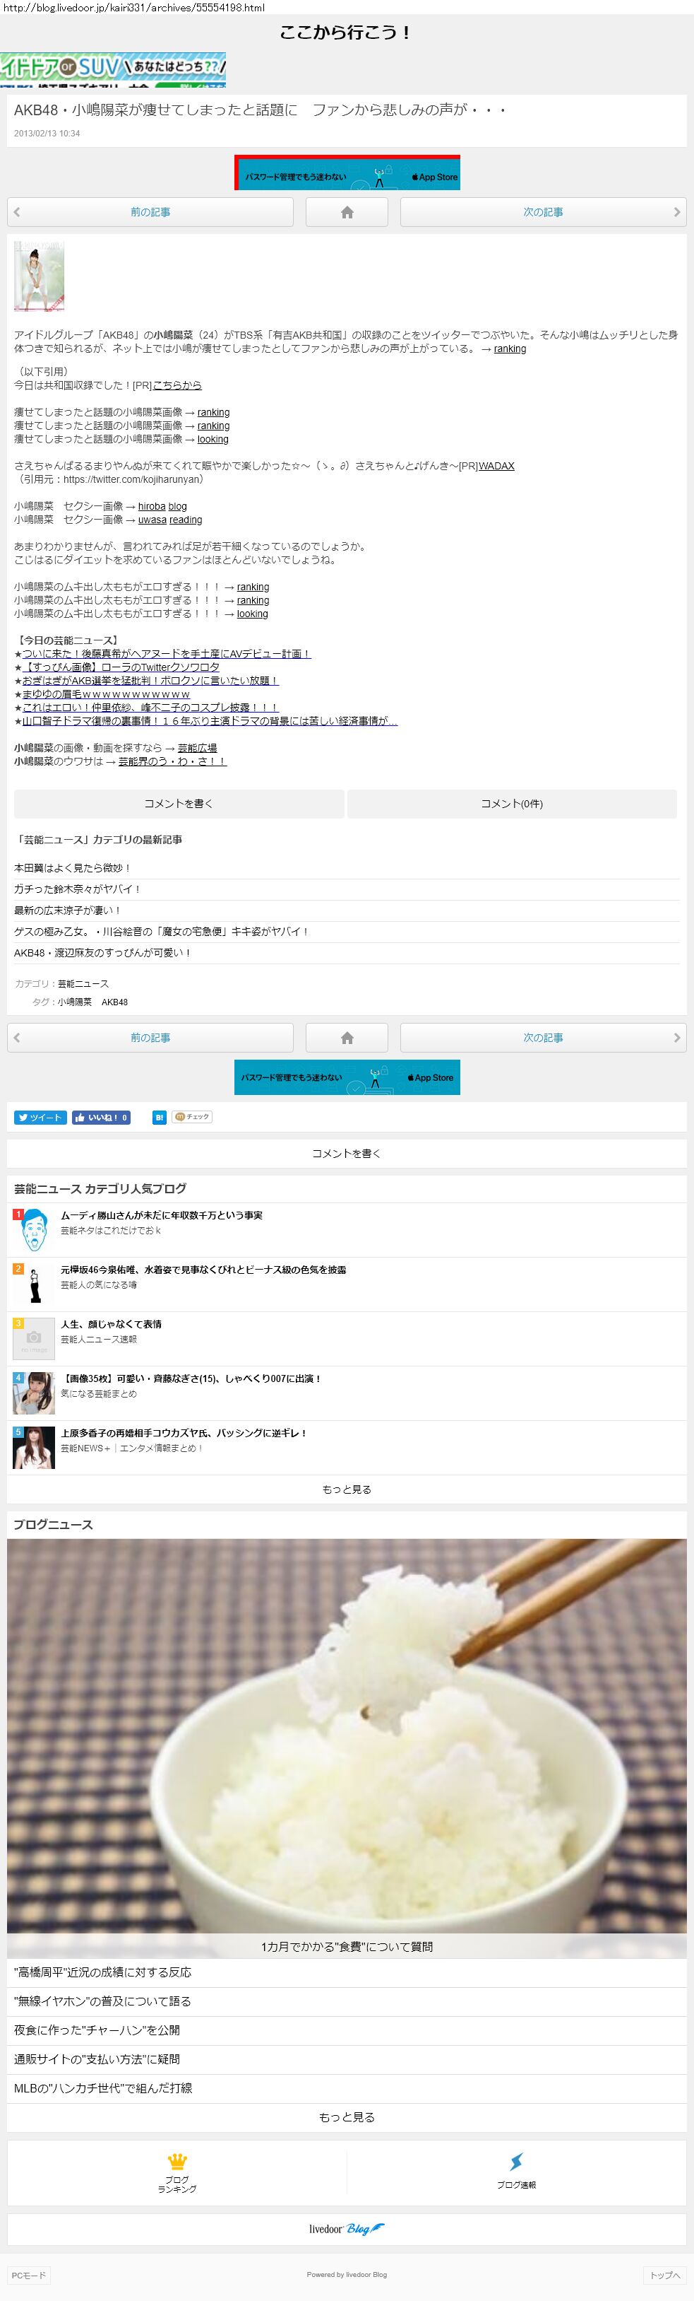This screenshot has height=2301, width=694.
Task: Click もっと見る under blog news
Action: (347, 2117)
